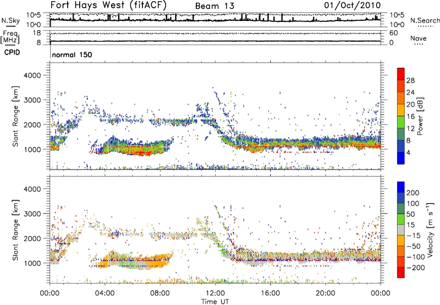Image resolution: width=440 pixels, height=305 pixels.
Task: Click the teal 8–12 dB Power segment
Action: pyautogui.click(x=401, y=134)
